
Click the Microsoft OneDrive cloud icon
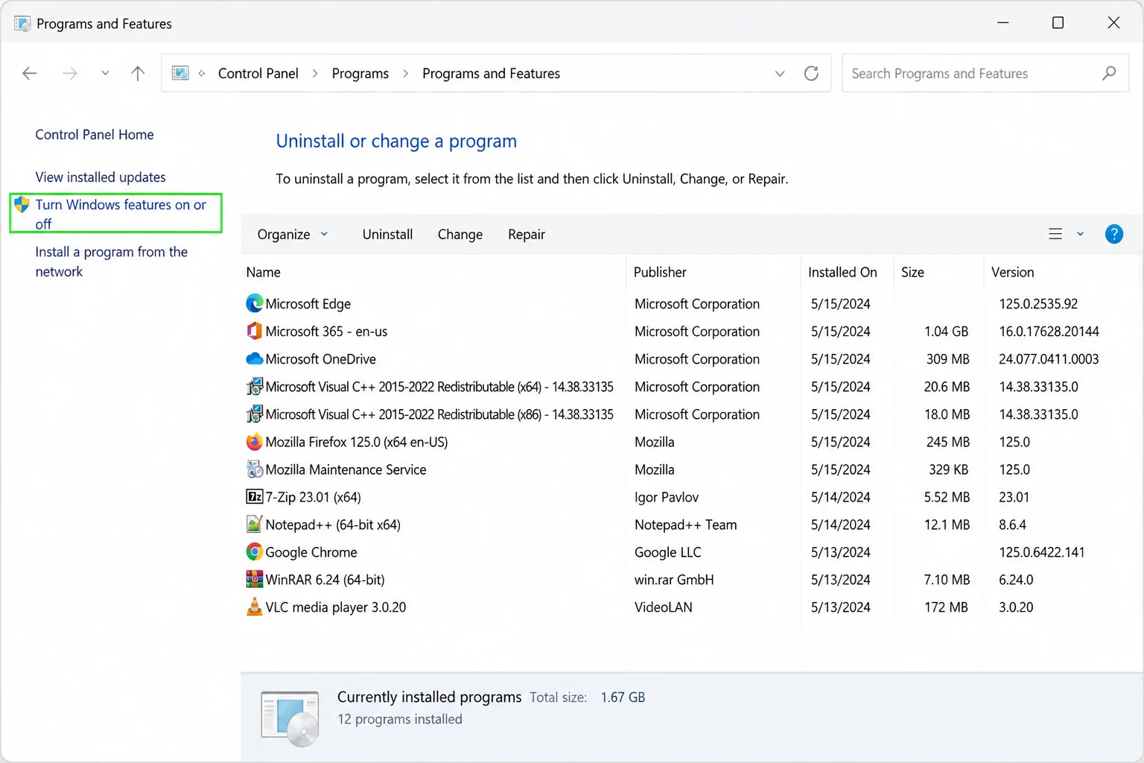click(x=255, y=358)
